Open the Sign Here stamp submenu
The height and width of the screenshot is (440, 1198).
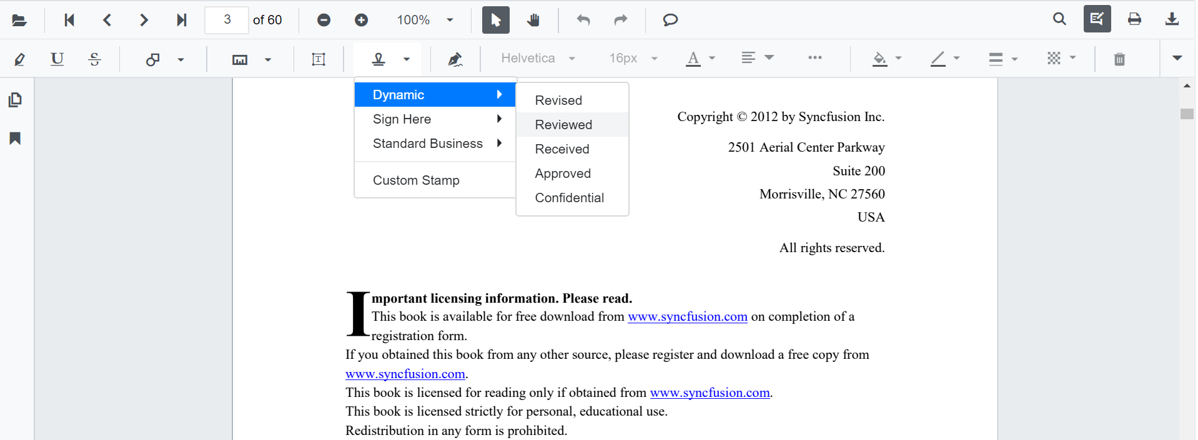(x=435, y=119)
